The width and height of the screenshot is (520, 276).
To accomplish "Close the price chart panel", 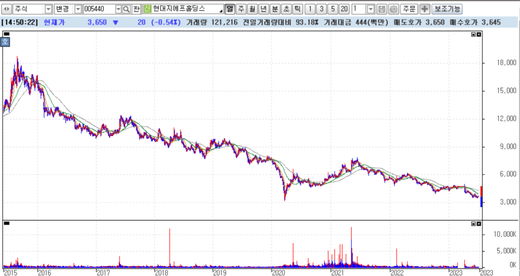I will click(478, 34).
